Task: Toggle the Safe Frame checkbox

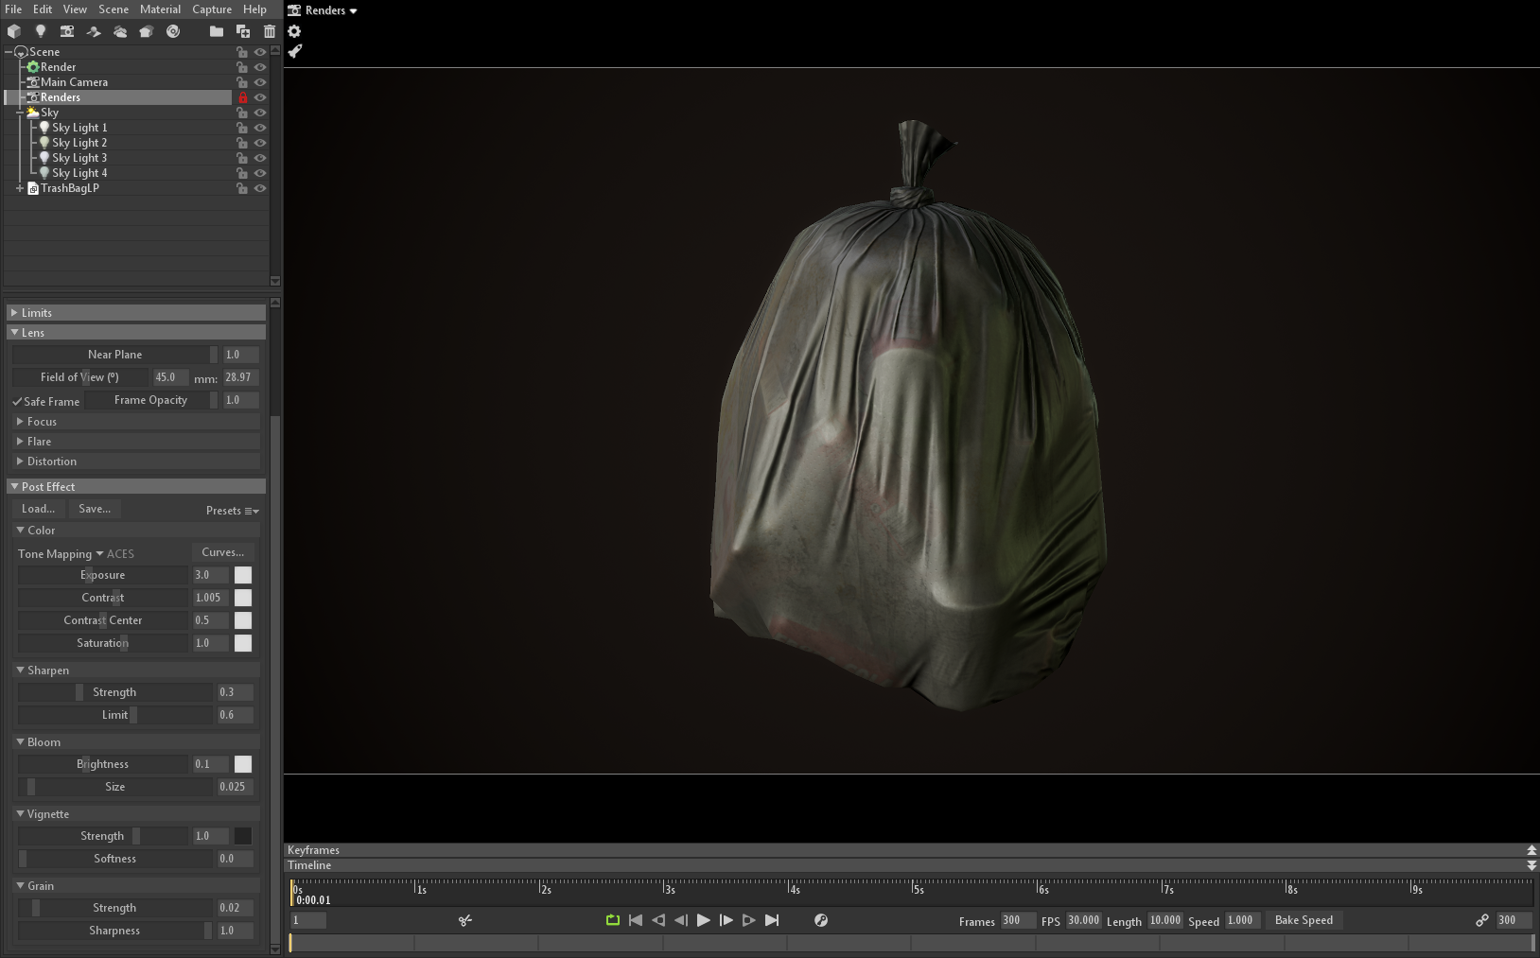Action: click(18, 402)
